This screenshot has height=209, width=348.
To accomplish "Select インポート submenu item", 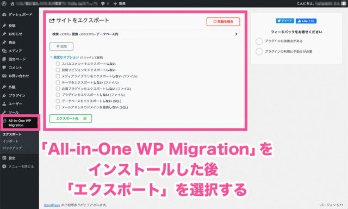I will point(10,141).
